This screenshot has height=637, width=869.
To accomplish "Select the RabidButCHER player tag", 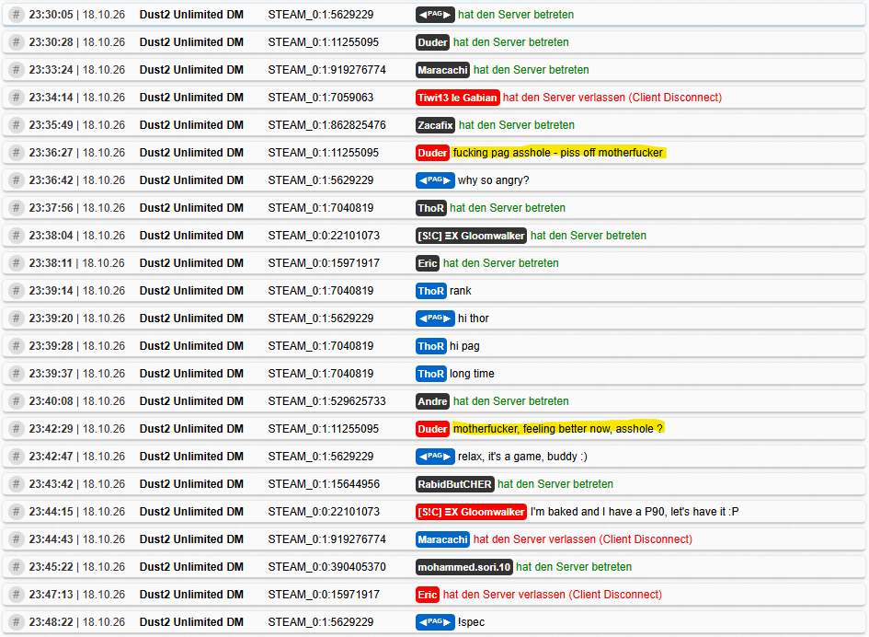I will (454, 484).
